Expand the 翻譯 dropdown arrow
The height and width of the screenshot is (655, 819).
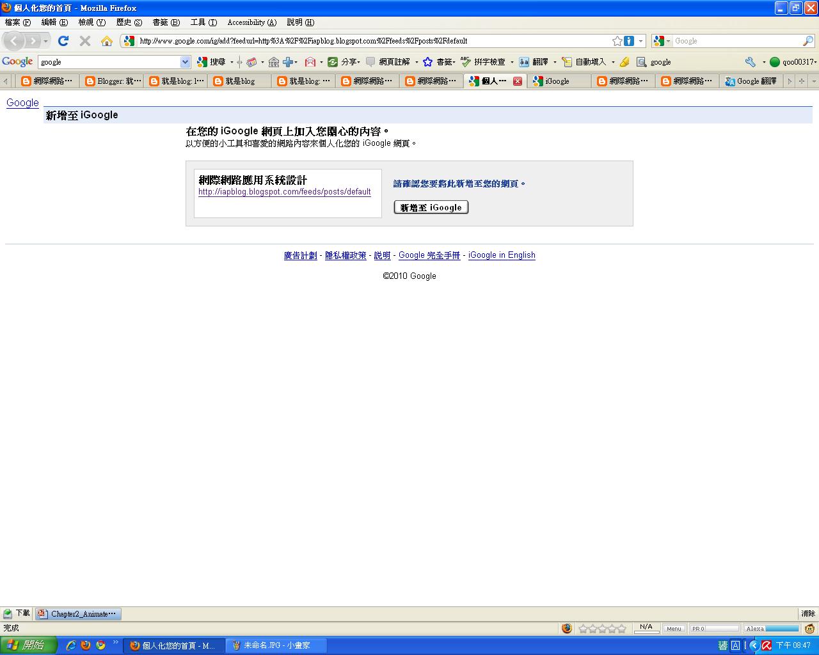coord(555,62)
